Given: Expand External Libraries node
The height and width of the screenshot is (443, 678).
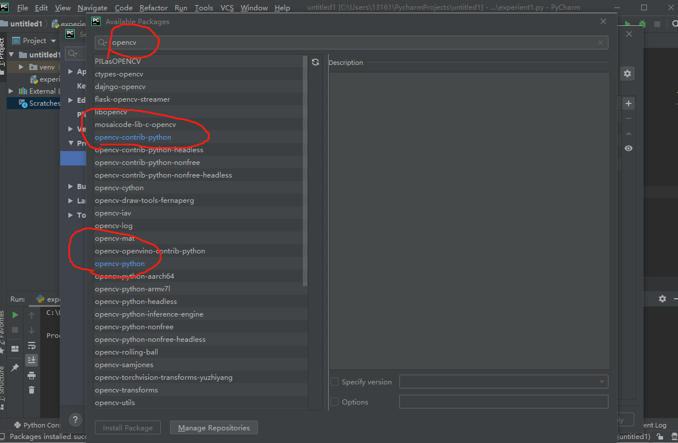Looking at the screenshot, I should pos(11,91).
